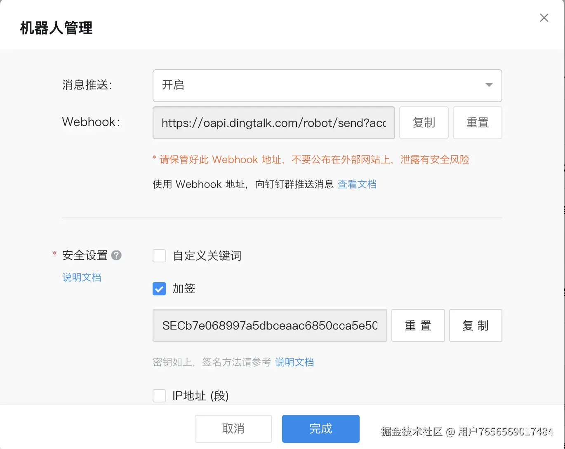Viewport: 565px width, 449px height.
Task: Click the Webhook URL field
Action: tap(274, 123)
